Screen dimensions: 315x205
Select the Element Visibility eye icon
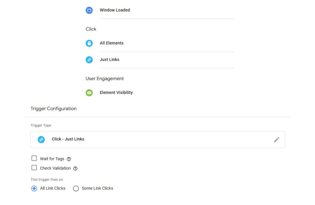[x=89, y=92]
